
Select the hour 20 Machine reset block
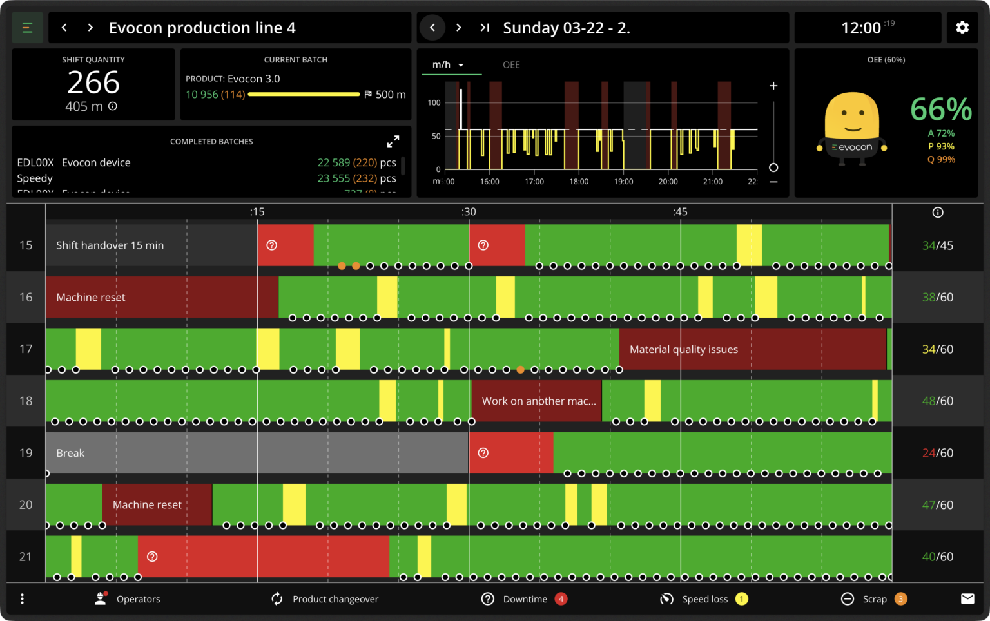[157, 504]
